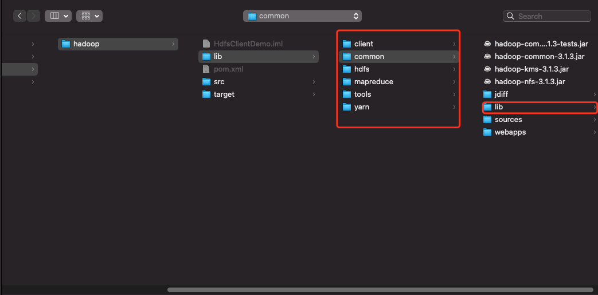Click the hdfs folder name

click(x=362, y=69)
